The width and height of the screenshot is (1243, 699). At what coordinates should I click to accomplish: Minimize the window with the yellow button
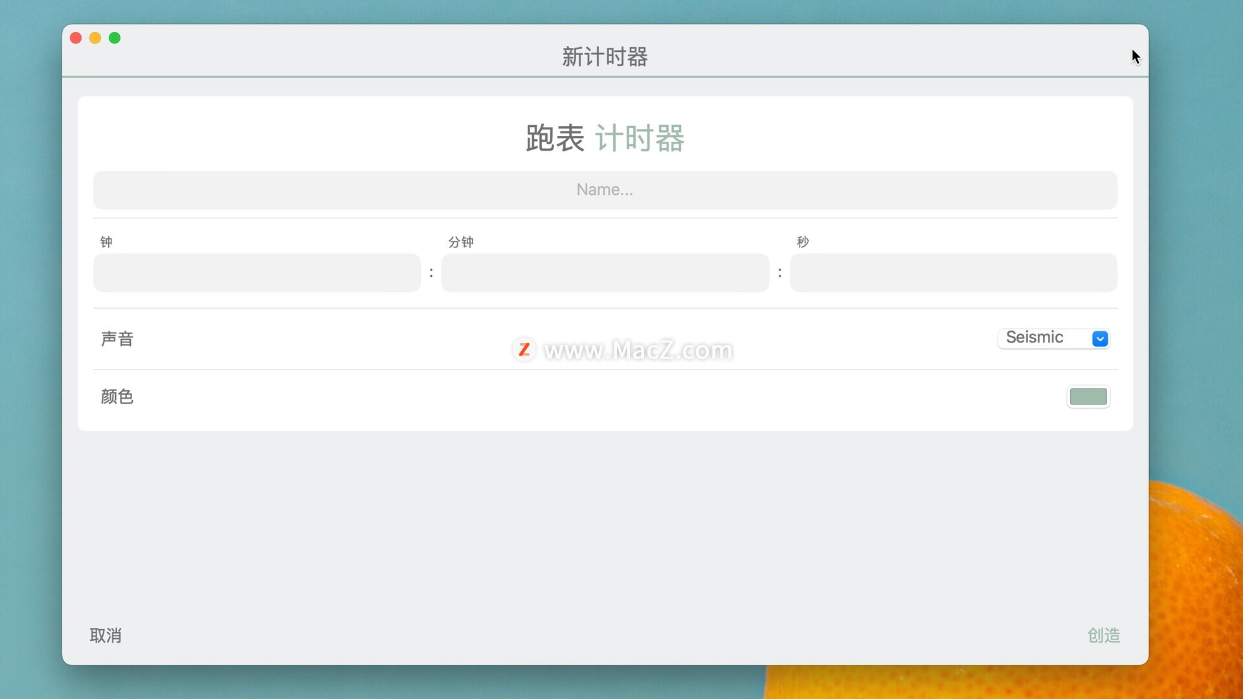pos(95,38)
